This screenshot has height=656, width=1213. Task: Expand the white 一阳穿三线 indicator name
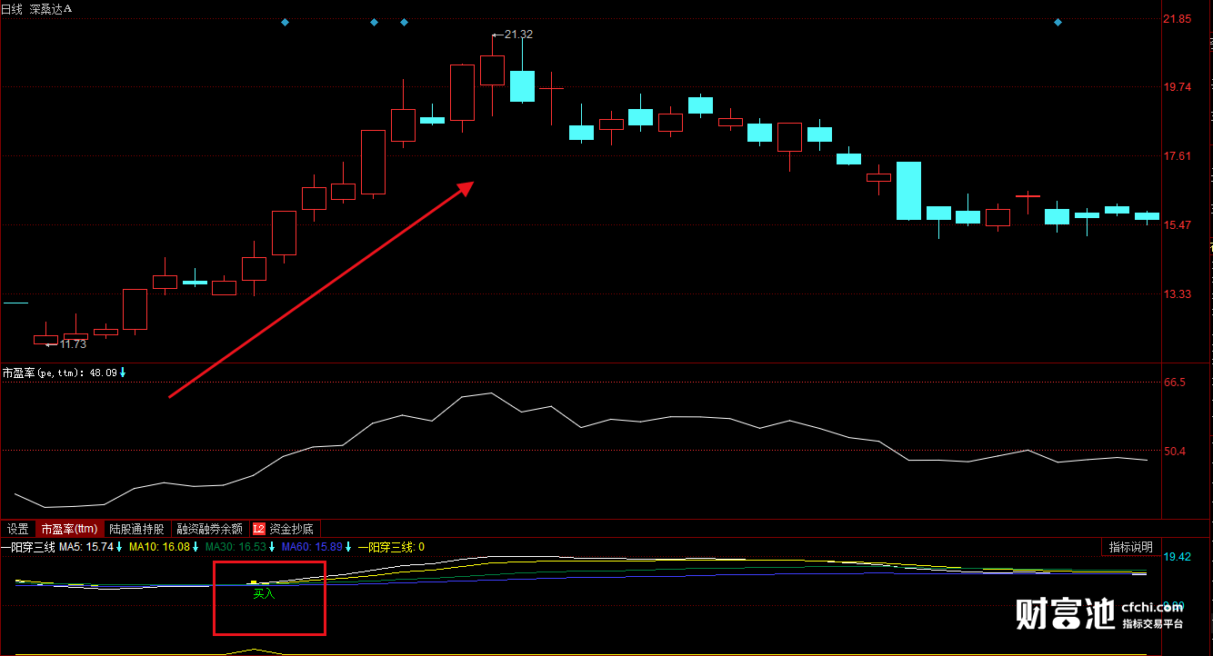click(28, 547)
